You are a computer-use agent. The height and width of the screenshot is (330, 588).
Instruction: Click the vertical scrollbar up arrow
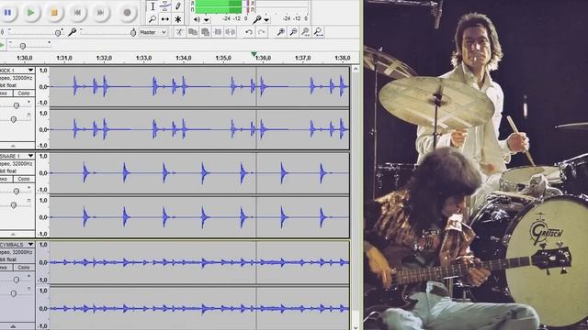[x=356, y=70]
